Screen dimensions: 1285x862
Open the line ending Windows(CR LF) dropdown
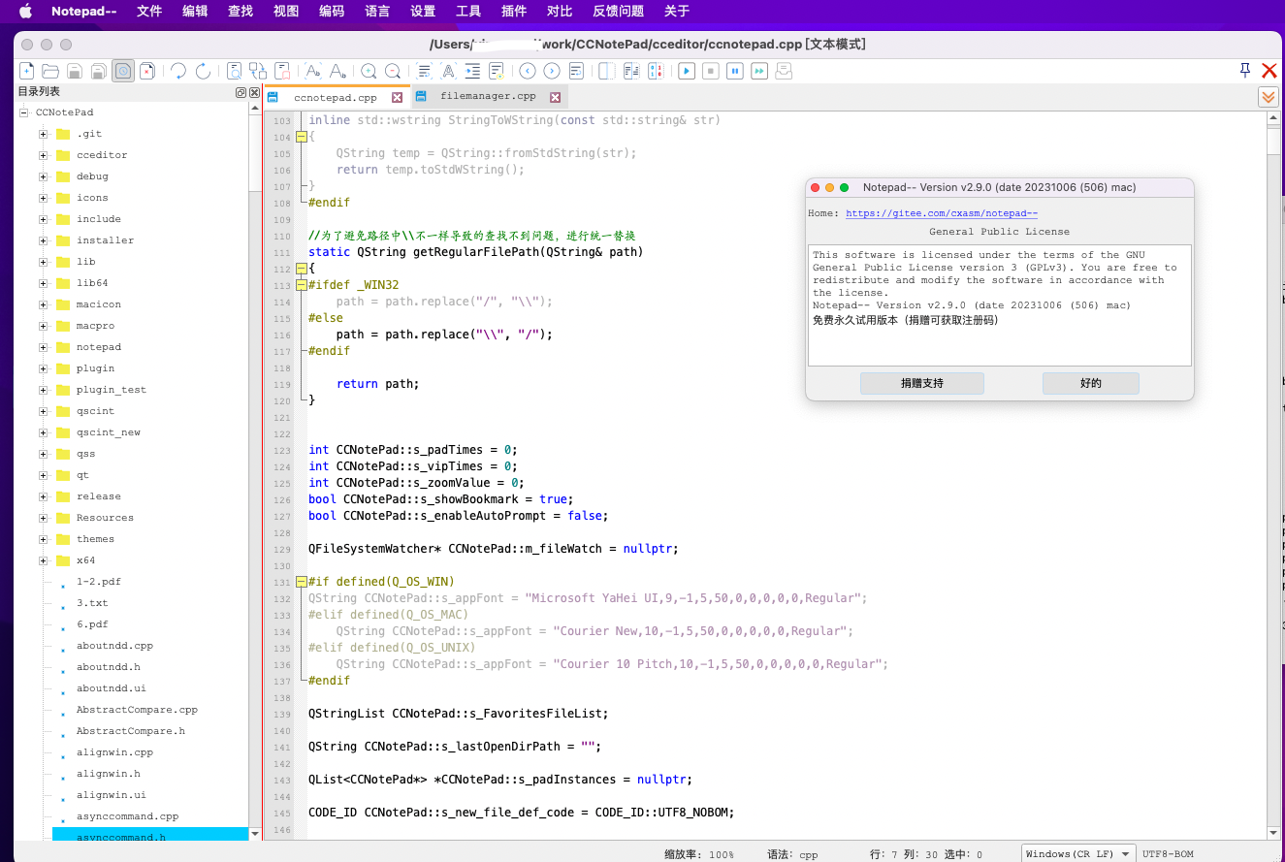(x=1079, y=853)
